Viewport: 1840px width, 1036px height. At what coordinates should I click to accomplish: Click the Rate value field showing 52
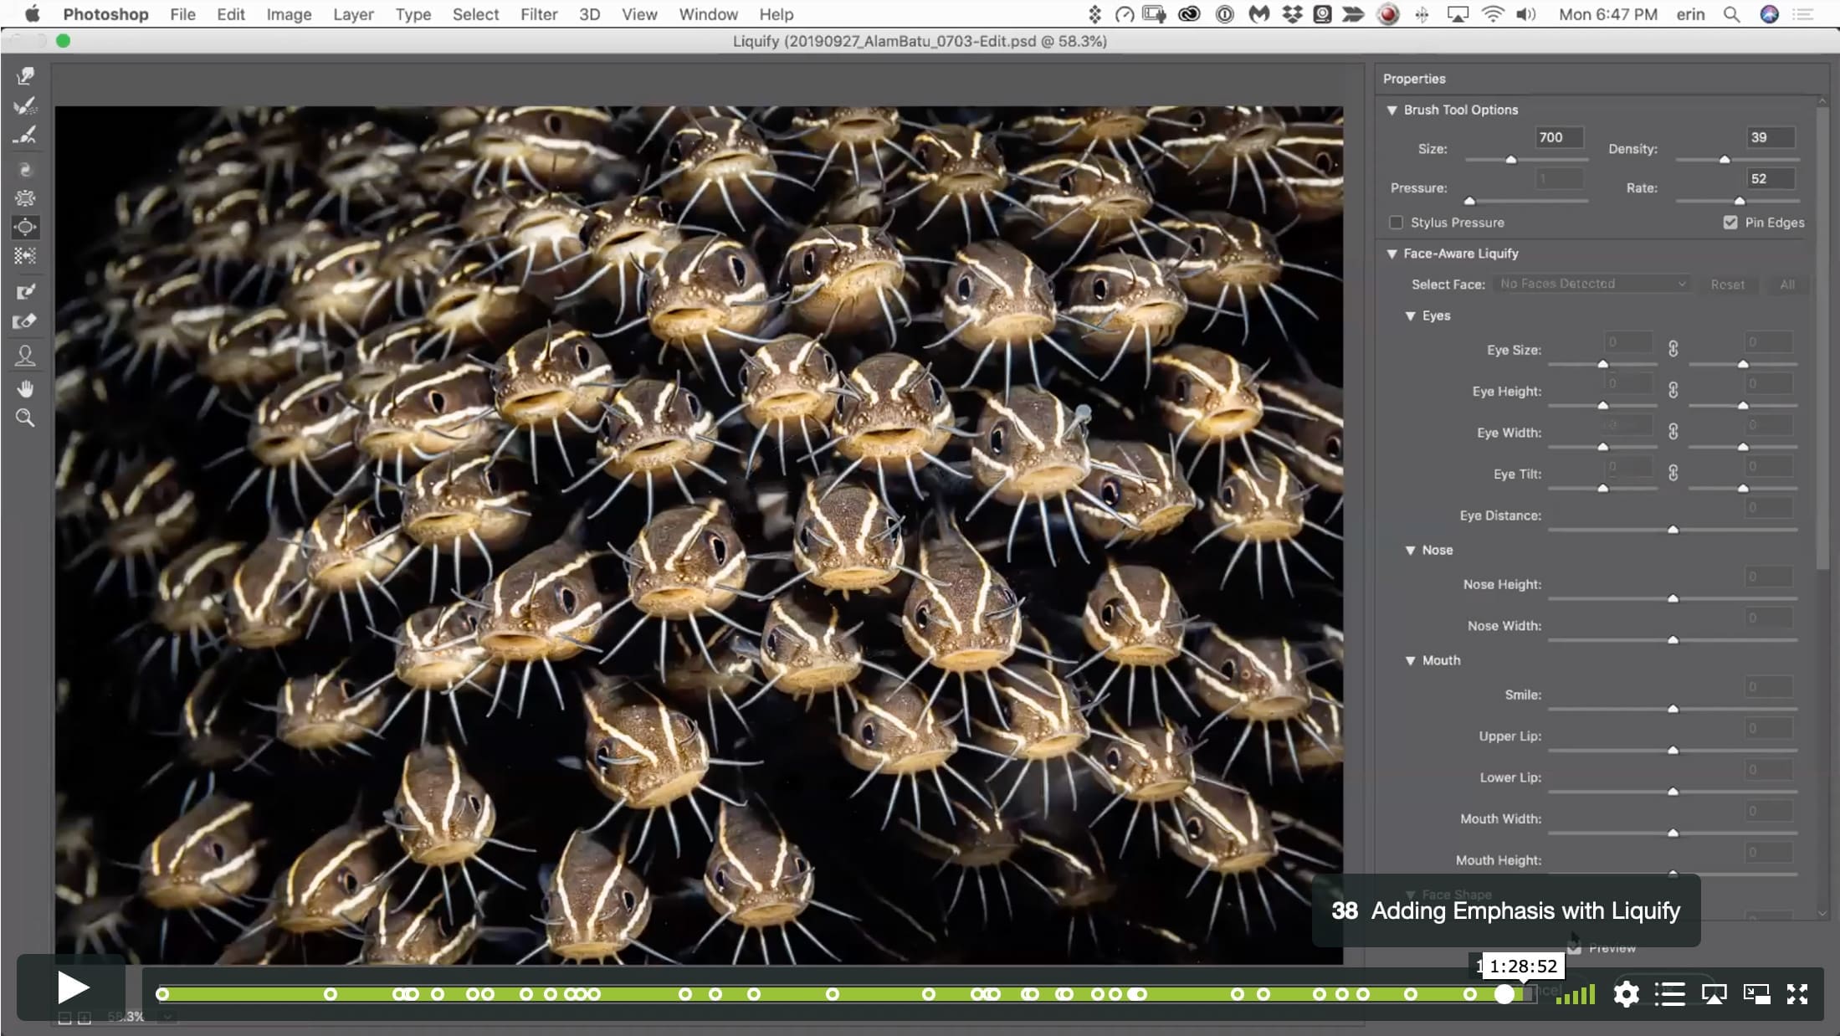pos(1771,178)
